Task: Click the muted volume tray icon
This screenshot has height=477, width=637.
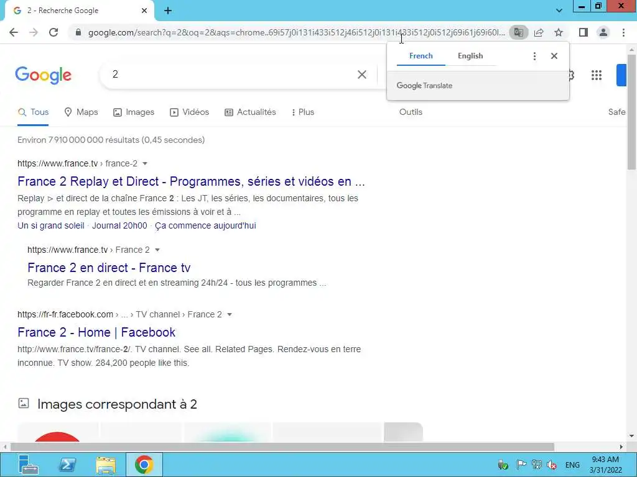Action: pos(551,465)
